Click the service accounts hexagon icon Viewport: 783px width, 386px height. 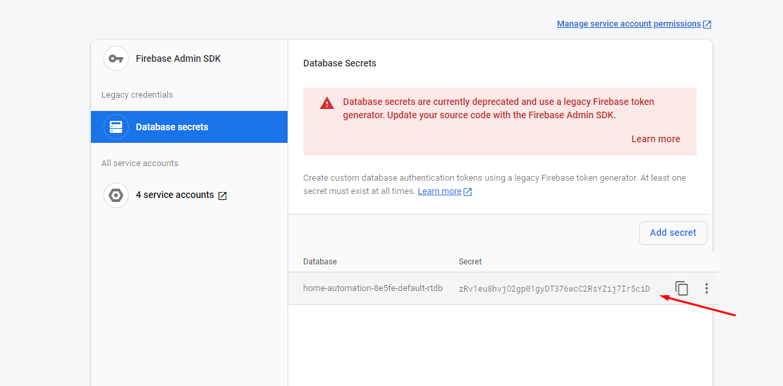click(x=116, y=195)
